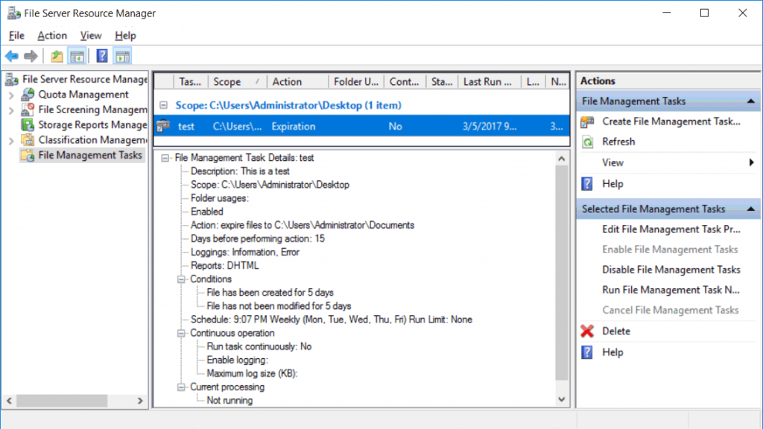Image resolution: width=763 pixels, height=429 pixels.
Task: Click the Back navigation arrow icon
Action: pyautogui.click(x=13, y=55)
